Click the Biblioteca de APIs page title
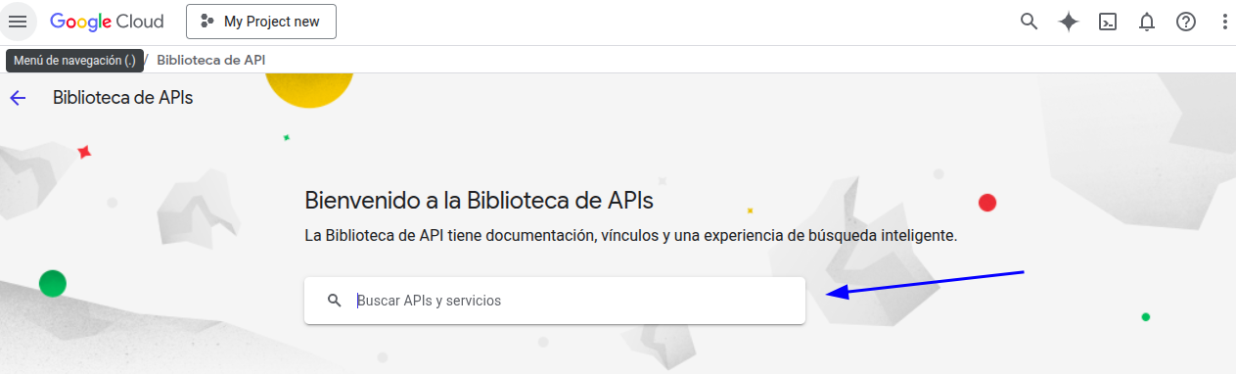Screen dimensions: 1236x374 pyautogui.click(x=123, y=98)
